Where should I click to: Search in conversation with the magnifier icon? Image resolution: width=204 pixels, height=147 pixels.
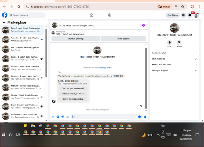tap(179, 42)
